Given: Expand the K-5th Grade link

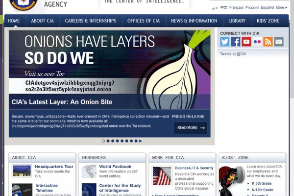Looking at the screenshot, I should [x=262, y=183].
